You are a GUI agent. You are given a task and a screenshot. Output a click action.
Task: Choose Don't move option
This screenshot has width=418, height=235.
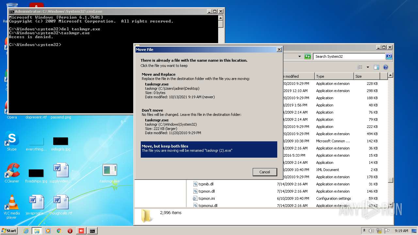click(209, 122)
